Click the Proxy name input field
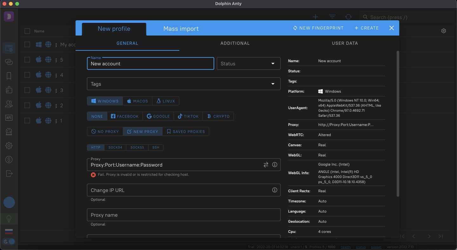Screen dimensions: 457x250 [x=183, y=215]
